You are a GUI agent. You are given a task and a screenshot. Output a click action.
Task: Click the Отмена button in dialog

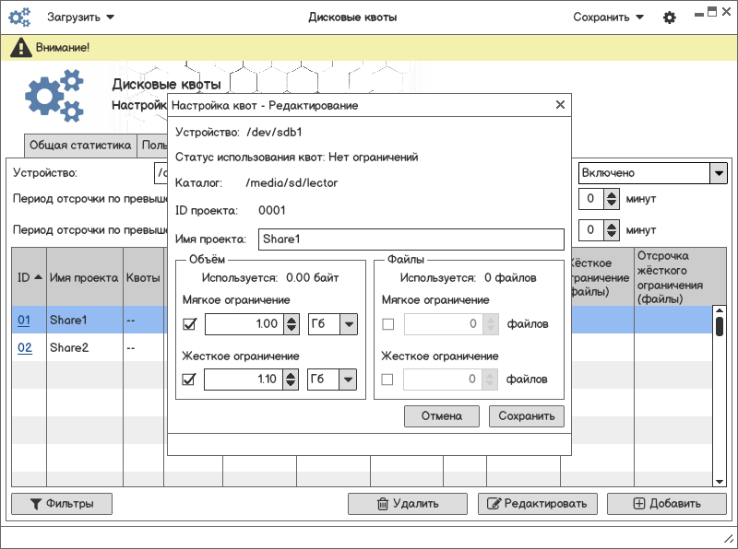point(441,416)
